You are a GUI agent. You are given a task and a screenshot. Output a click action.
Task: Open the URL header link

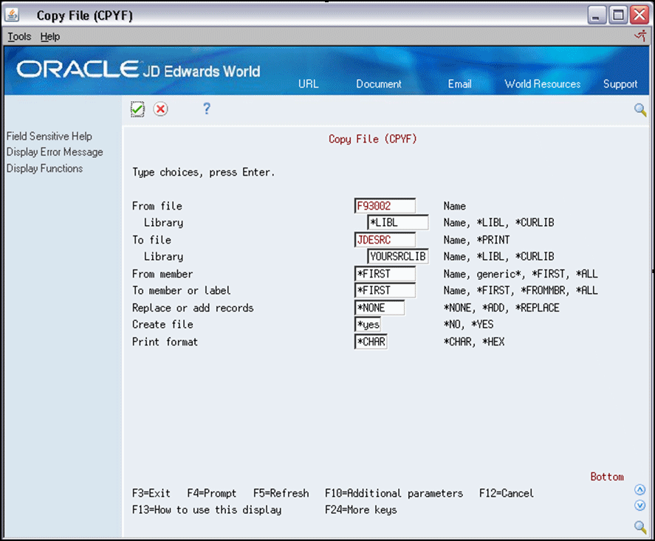tap(308, 84)
